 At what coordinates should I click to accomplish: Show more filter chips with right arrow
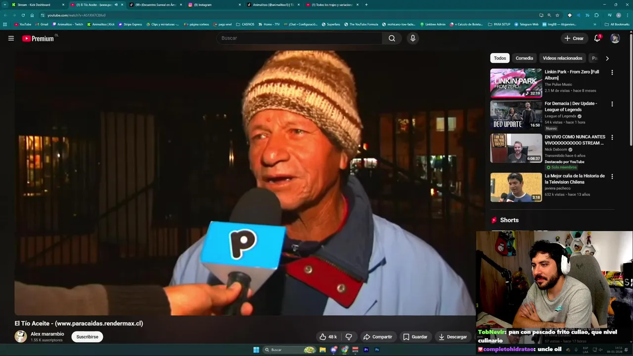coord(607,58)
